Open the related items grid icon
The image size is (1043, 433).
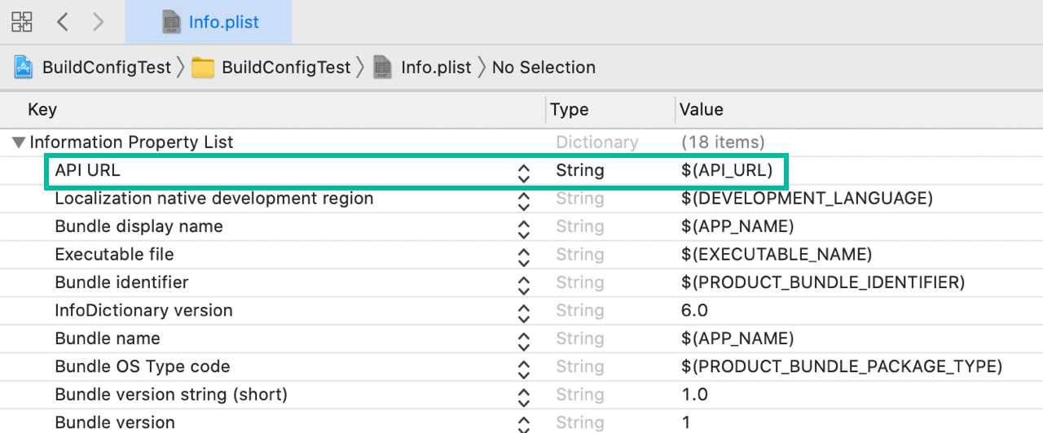click(22, 22)
